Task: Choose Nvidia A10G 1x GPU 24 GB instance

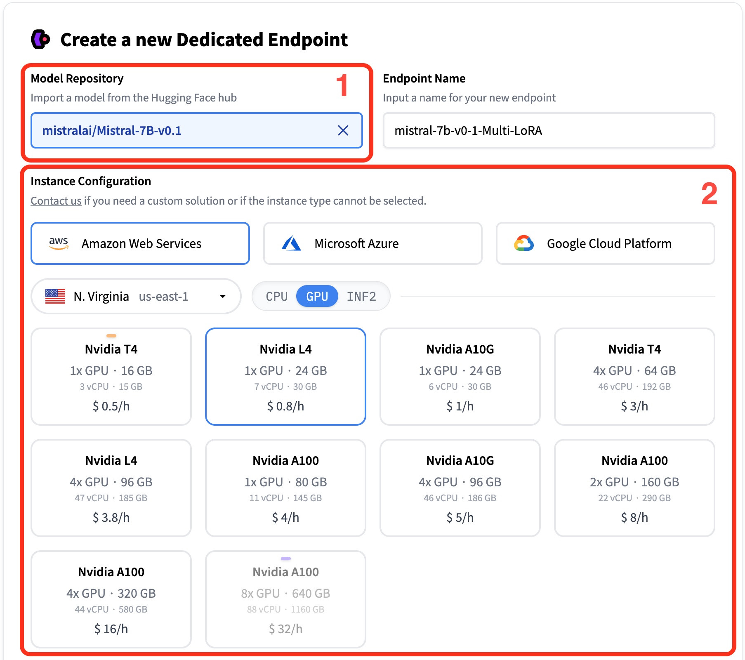Action: coord(460,377)
